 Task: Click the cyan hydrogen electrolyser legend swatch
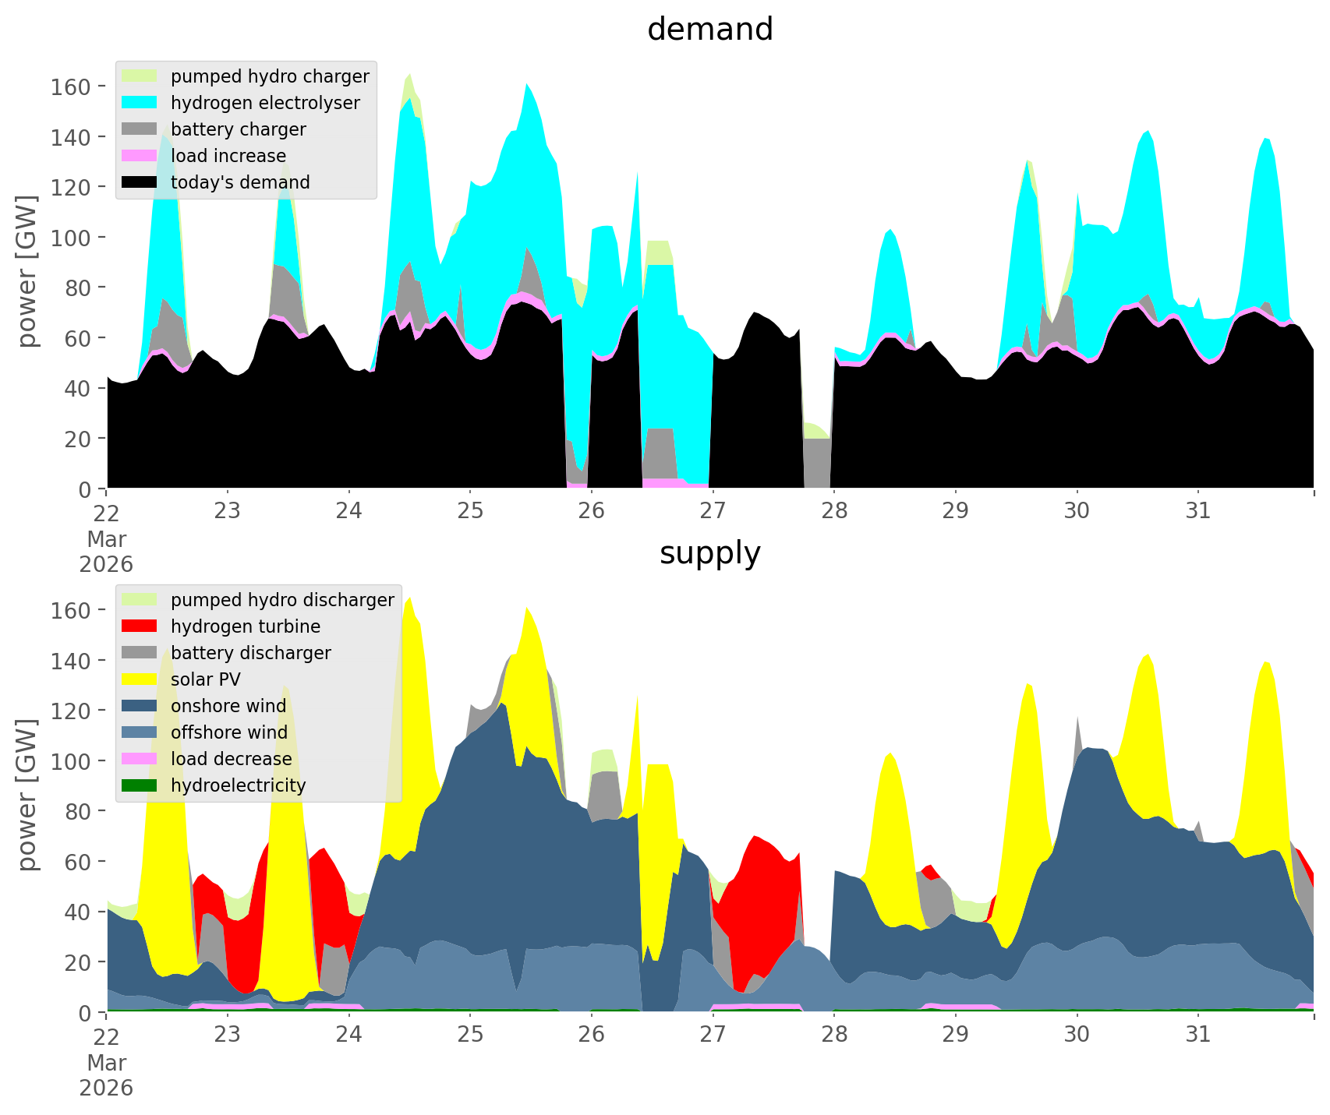click(x=140, y=103)
